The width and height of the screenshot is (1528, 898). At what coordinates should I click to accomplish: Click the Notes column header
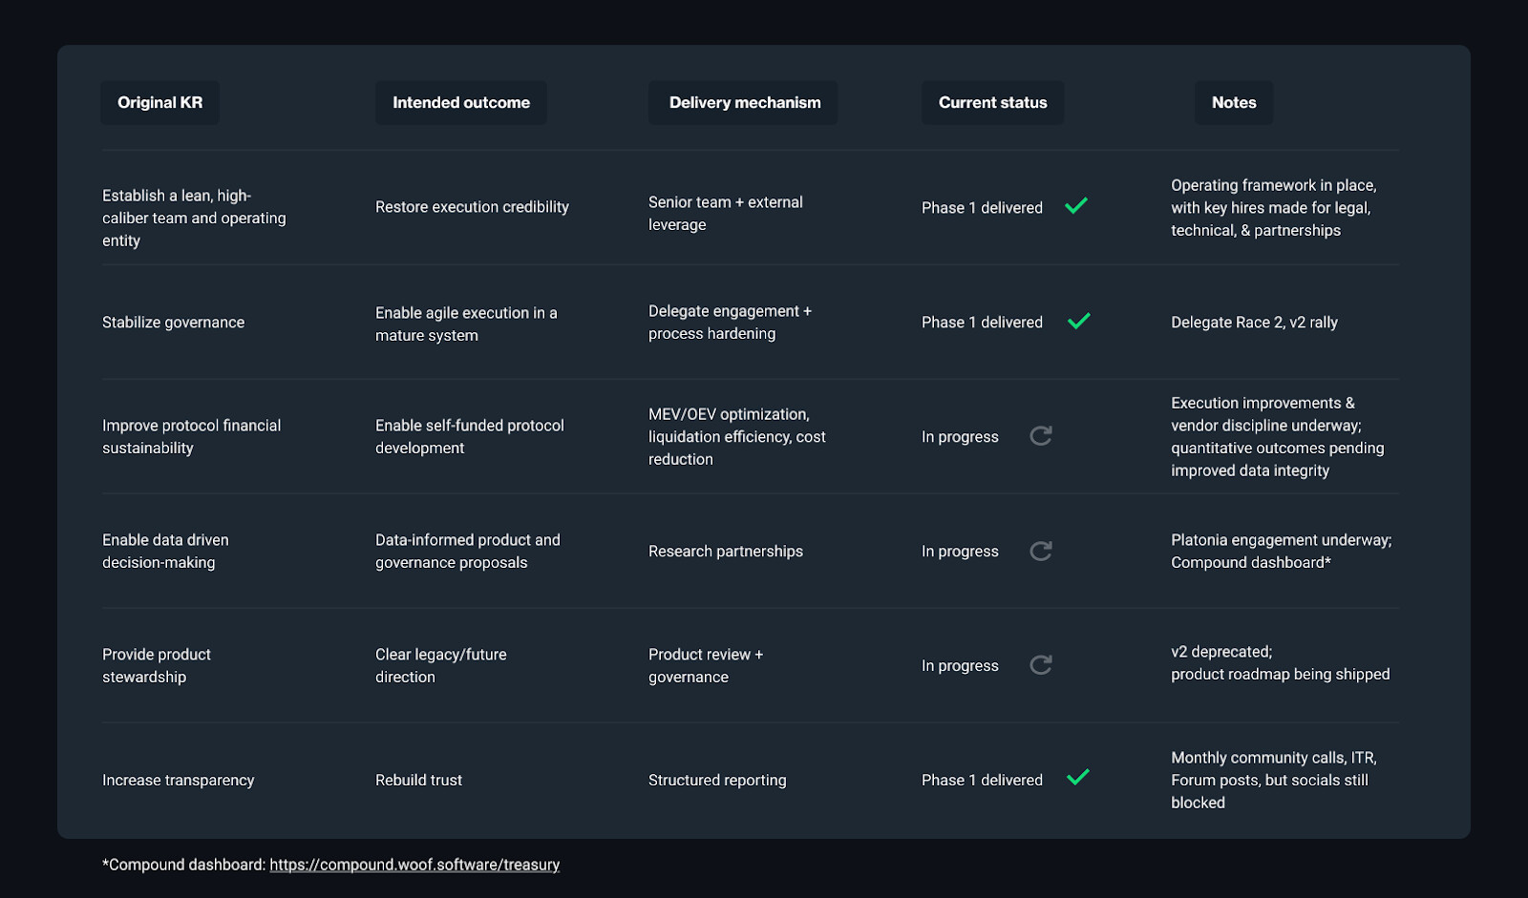pyautogui.click(x=1234, y=103)
